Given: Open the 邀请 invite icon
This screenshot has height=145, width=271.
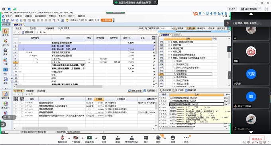Looking at the screenshot, I should (118, 138).
